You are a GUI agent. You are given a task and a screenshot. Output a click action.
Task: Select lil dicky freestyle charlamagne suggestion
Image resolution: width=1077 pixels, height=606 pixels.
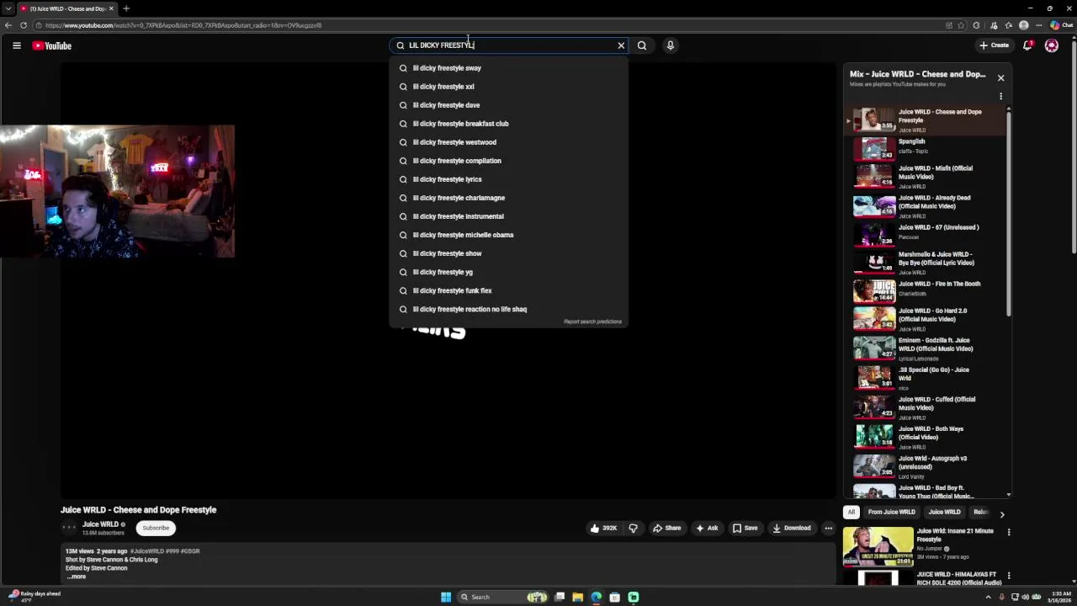[x=508, y=198]
